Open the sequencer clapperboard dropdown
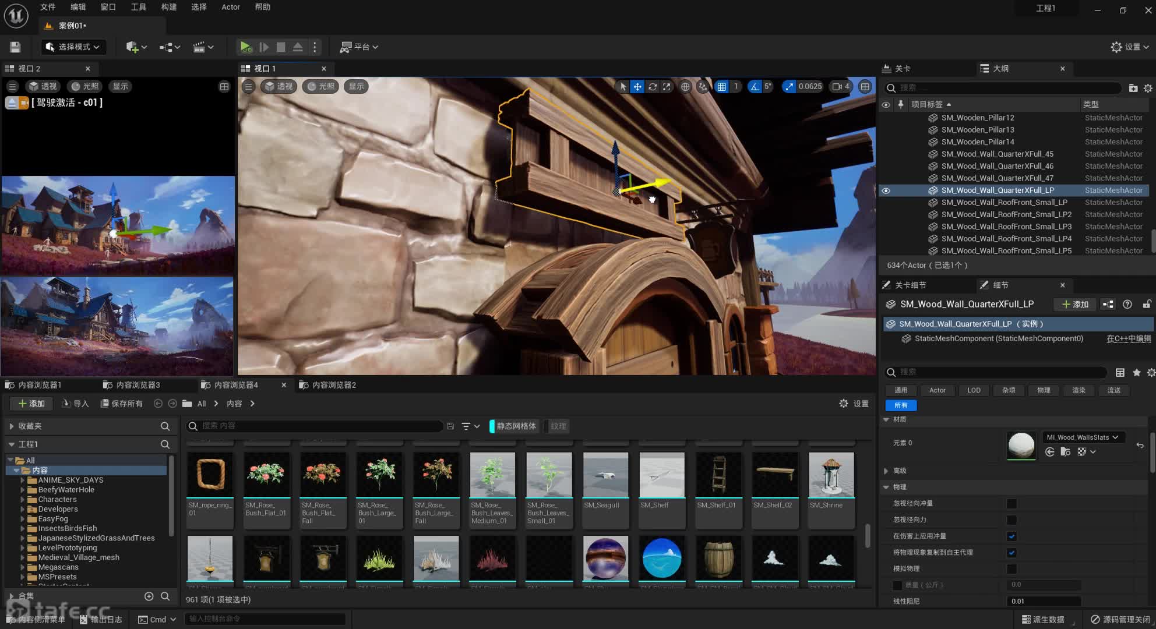Screen dimensions: 1156x629 pos(203,47)
